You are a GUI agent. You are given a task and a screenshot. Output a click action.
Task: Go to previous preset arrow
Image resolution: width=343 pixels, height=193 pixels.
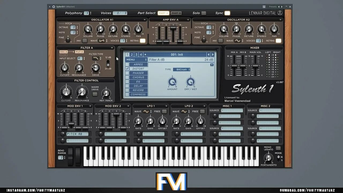point(208,55)
